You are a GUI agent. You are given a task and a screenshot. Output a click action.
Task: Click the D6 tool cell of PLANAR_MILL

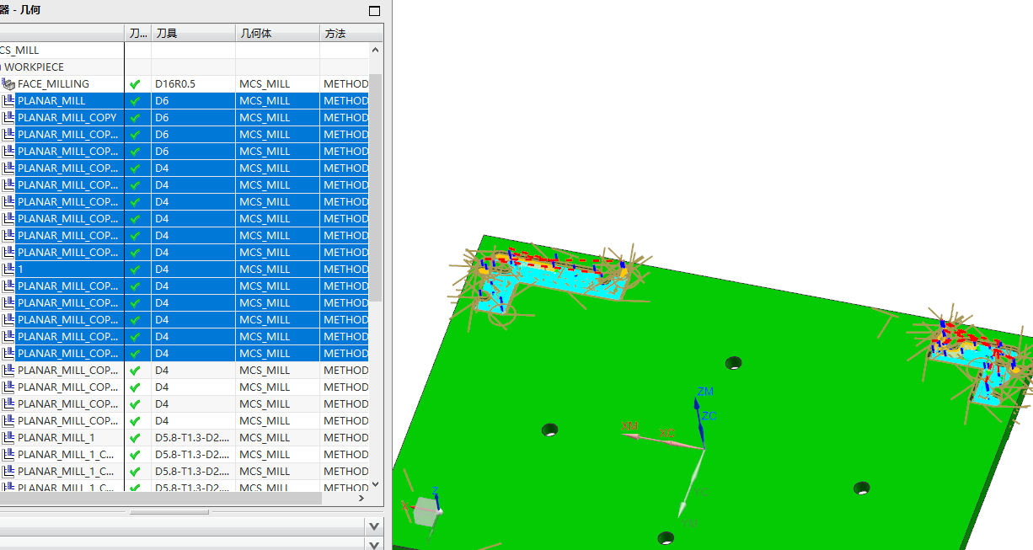pos(193,101)
